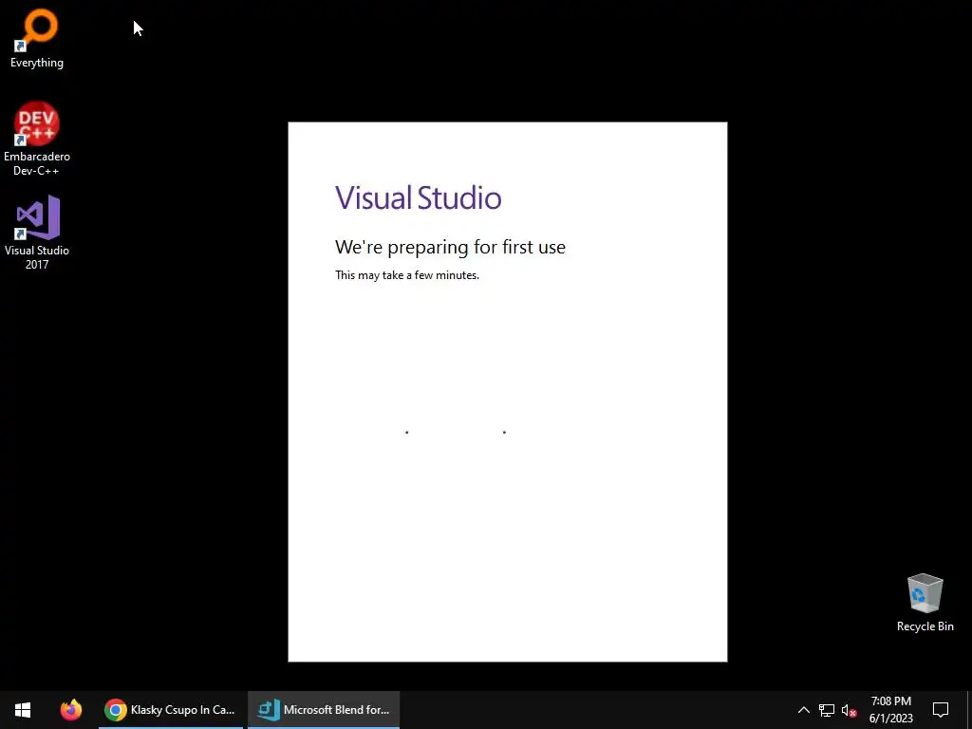Open Visual Studio 2017 desktop shortcut
972x729 pixels.
point(37,233)
